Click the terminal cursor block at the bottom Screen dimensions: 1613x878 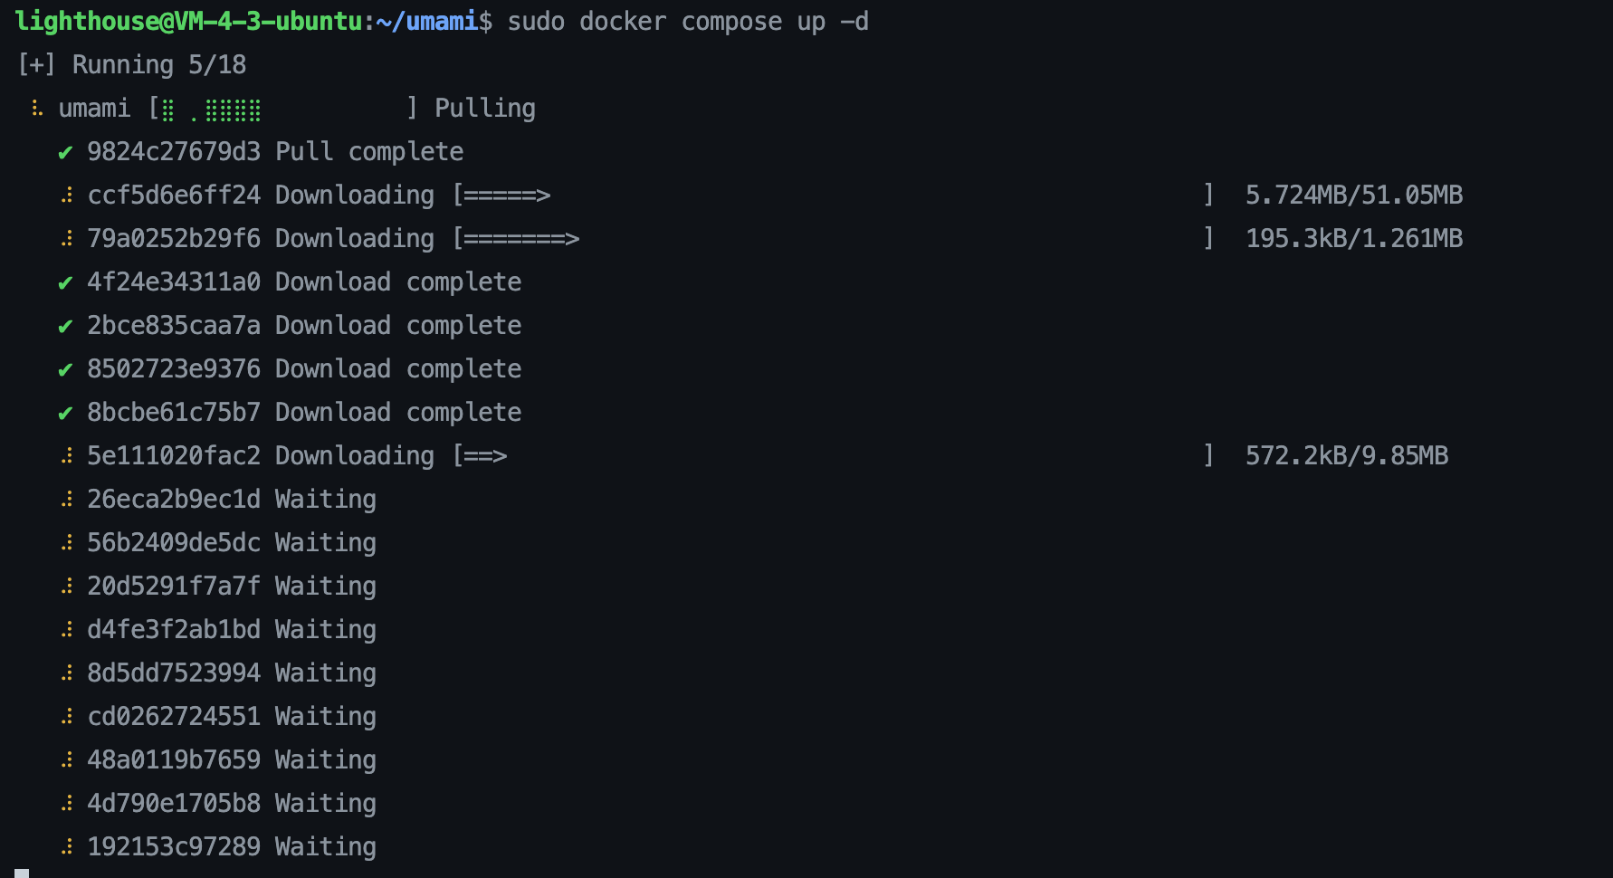point(22,873)
